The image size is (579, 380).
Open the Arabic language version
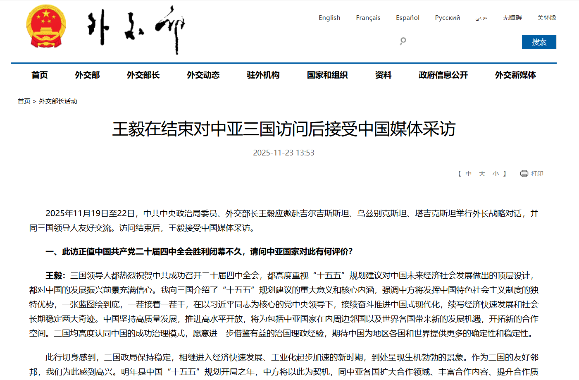tap(481, 18)
